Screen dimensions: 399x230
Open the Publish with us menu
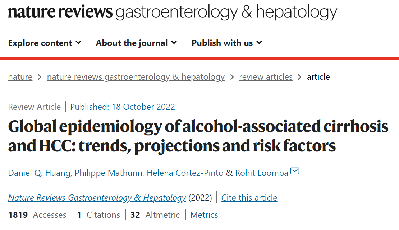[227, 43]
